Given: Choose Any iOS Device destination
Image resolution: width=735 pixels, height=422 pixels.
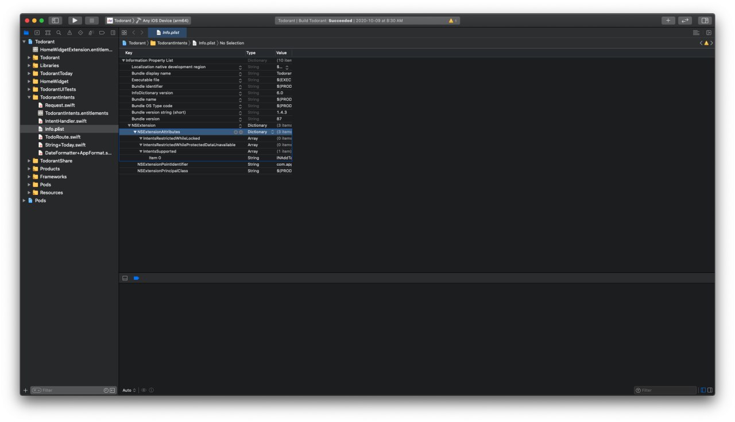Looking at the screenshot, I should (163, 21).
